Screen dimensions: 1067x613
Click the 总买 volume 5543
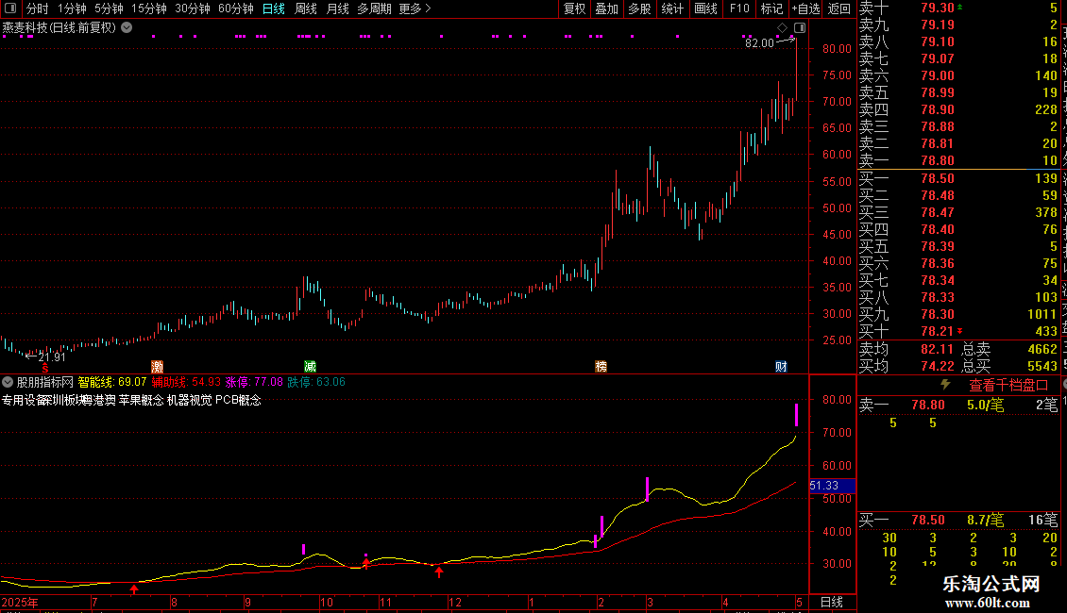pyautogui.click(x=1042, y=366)
